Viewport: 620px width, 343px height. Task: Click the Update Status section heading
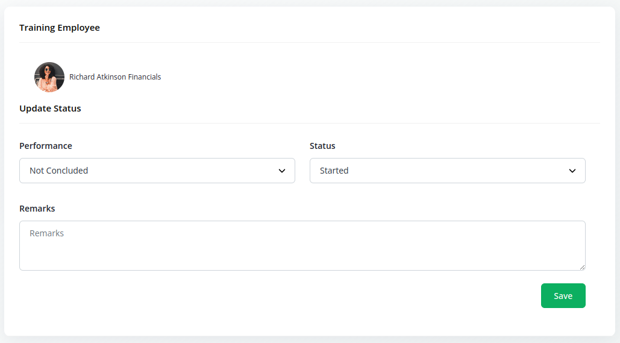tap(50, 109)
